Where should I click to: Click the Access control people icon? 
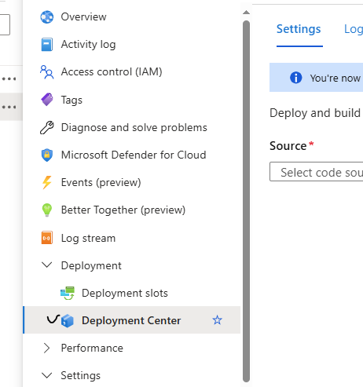pos(47,72)
